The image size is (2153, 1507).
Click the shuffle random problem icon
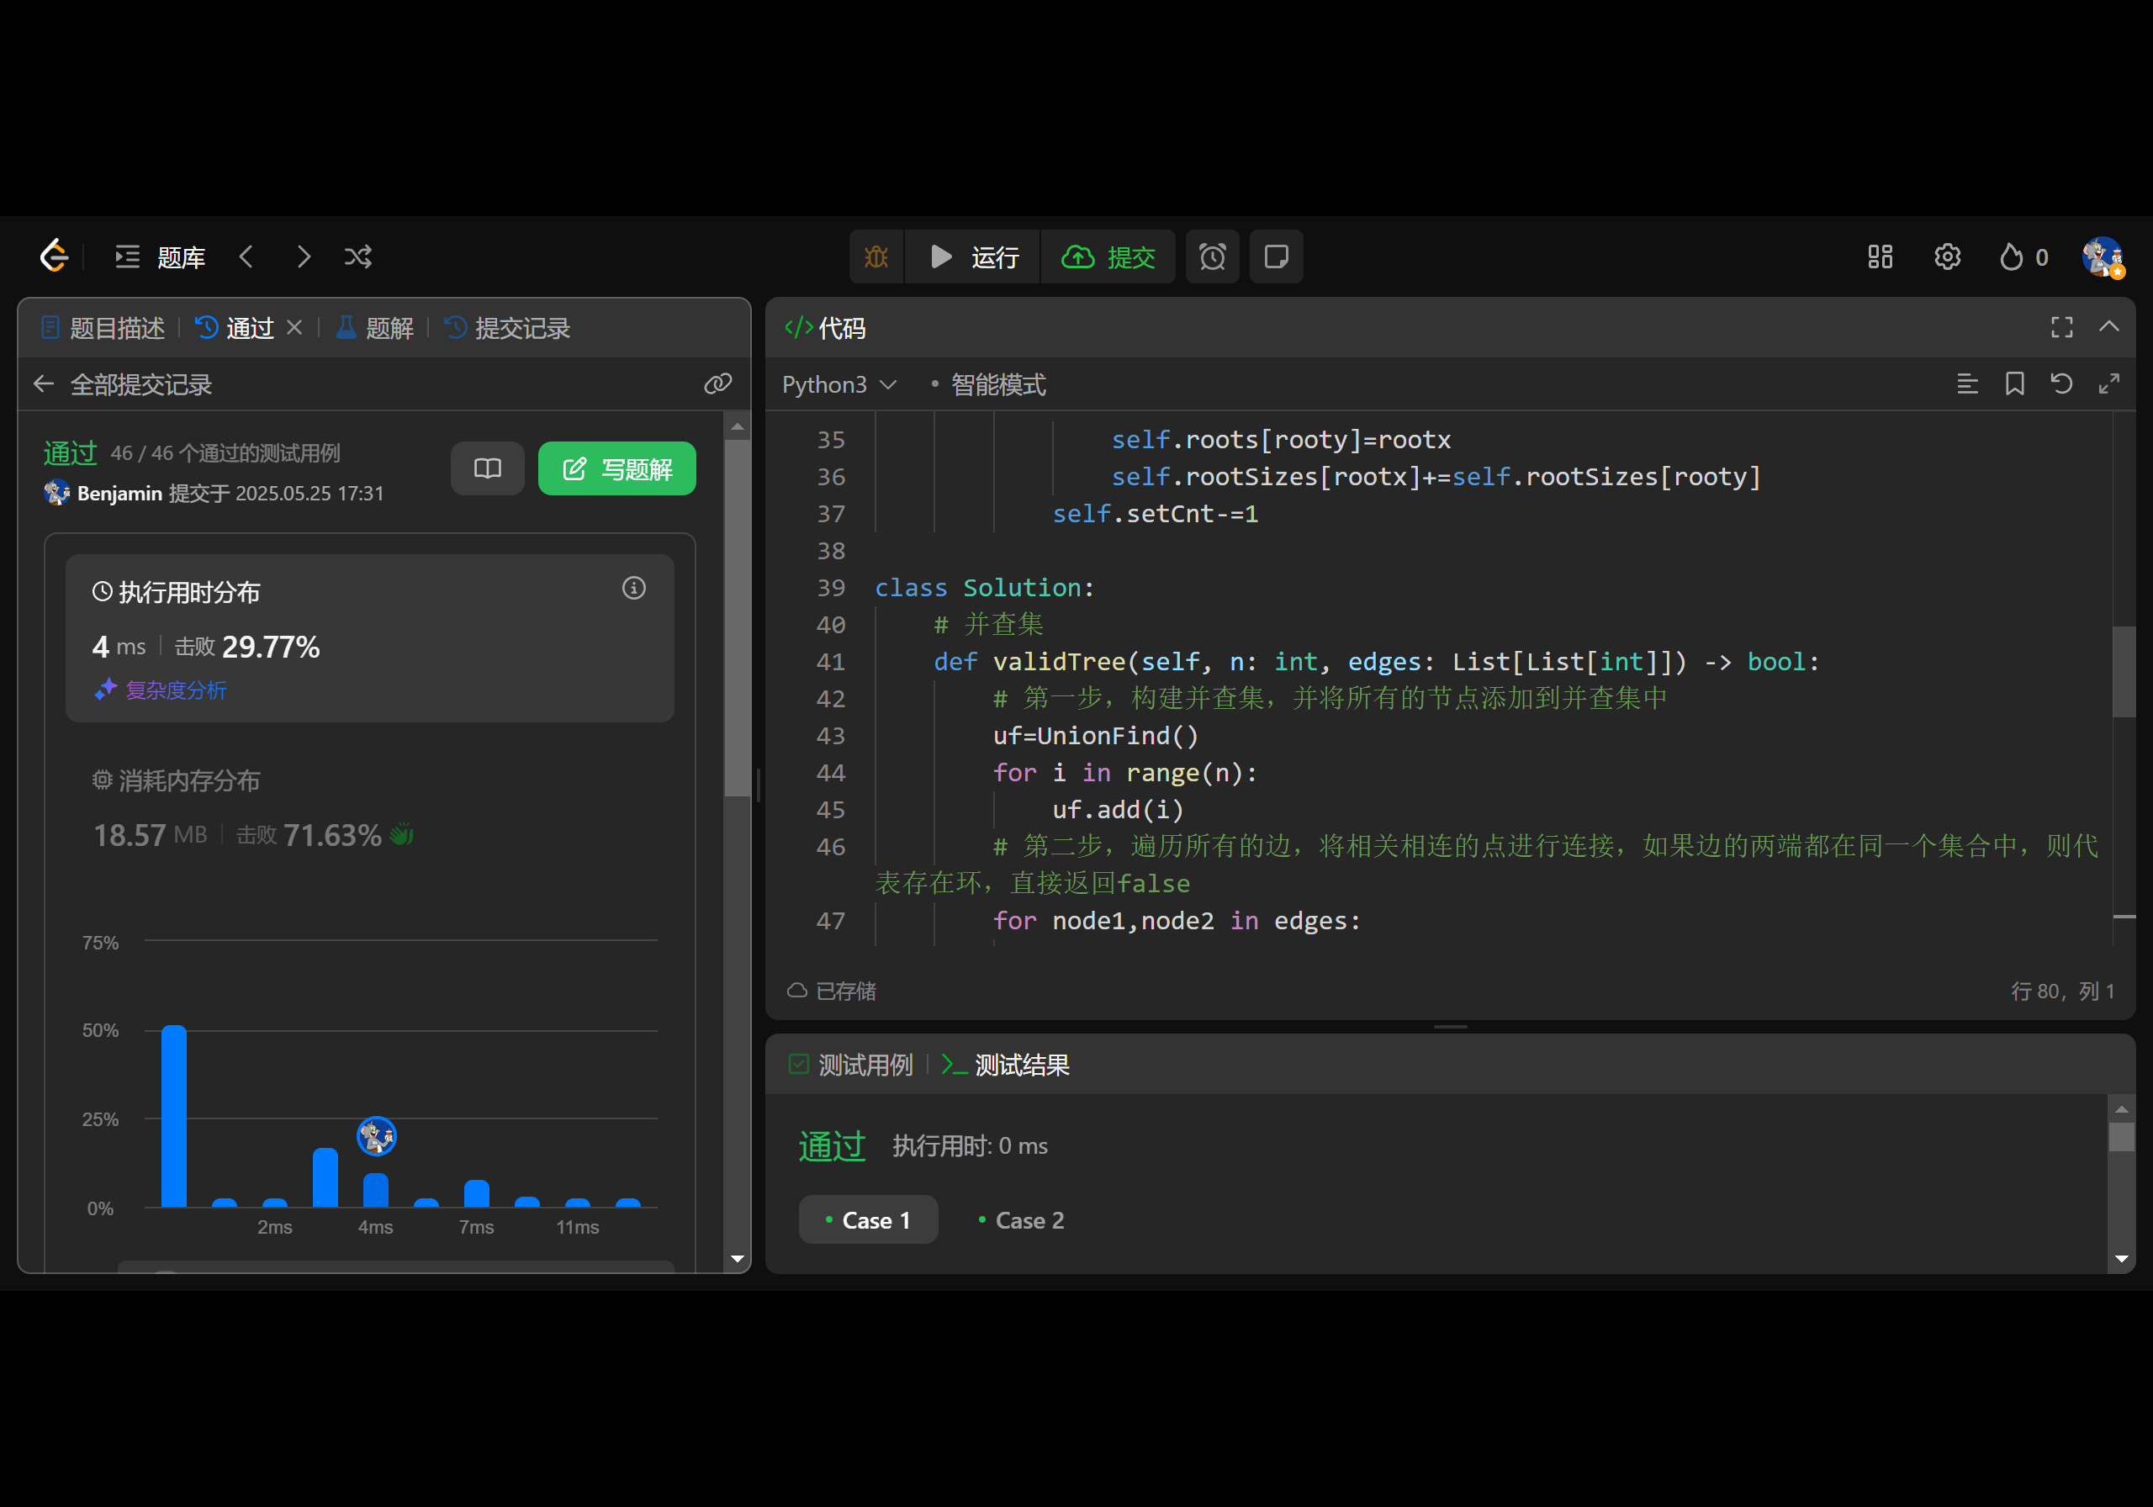(x=358, y=257)
